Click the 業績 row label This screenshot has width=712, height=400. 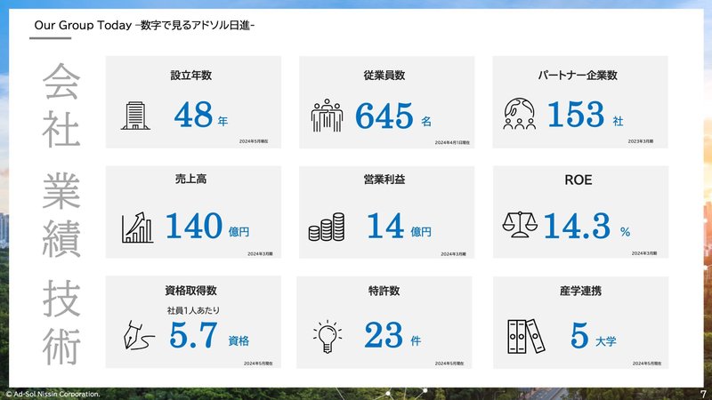[61, 215]
